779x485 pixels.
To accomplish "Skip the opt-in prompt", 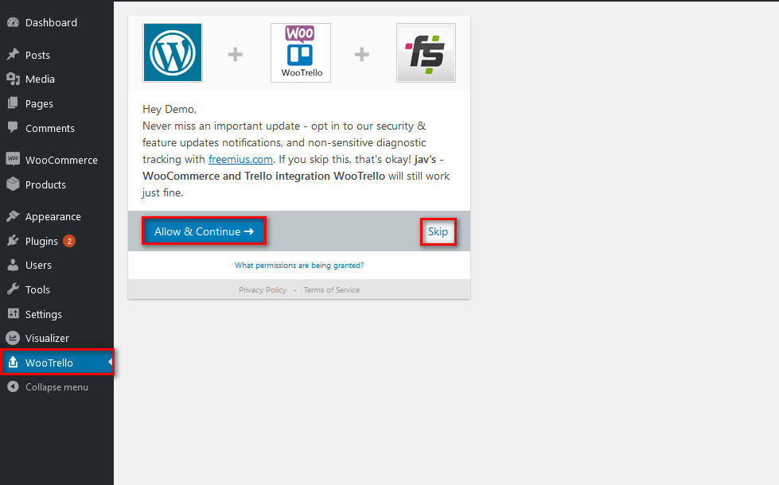I will tap(438, 232).
